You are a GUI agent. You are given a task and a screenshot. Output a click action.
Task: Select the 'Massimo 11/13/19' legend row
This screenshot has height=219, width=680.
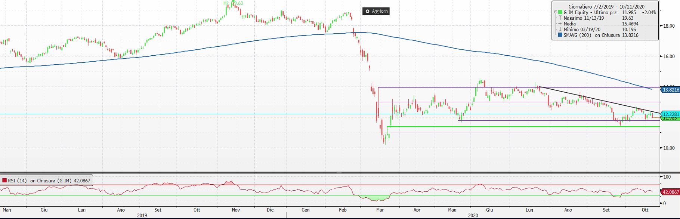pyautogui.click(x=584, y=18)
